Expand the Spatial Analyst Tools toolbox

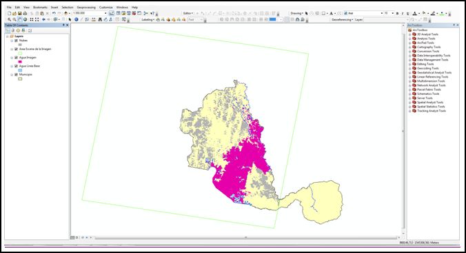(x=410, y=102)
